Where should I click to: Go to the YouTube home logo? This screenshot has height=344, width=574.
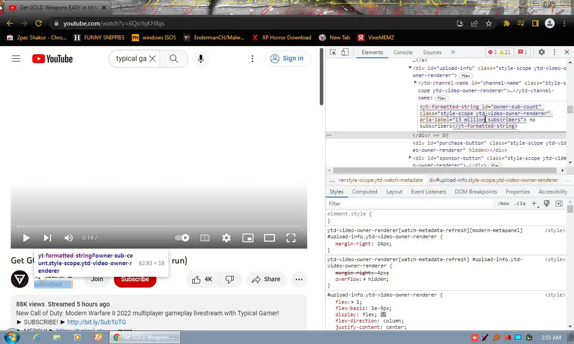(x=52, y=59)
